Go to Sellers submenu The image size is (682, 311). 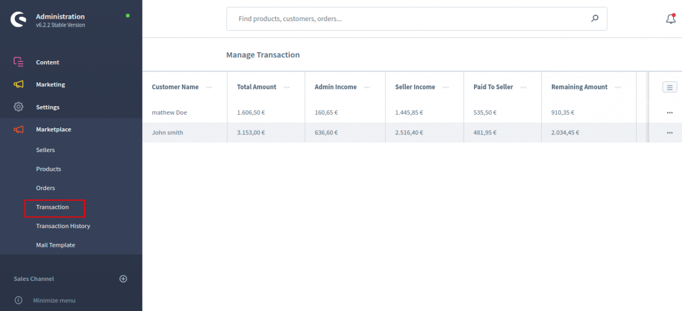point(45,150)
